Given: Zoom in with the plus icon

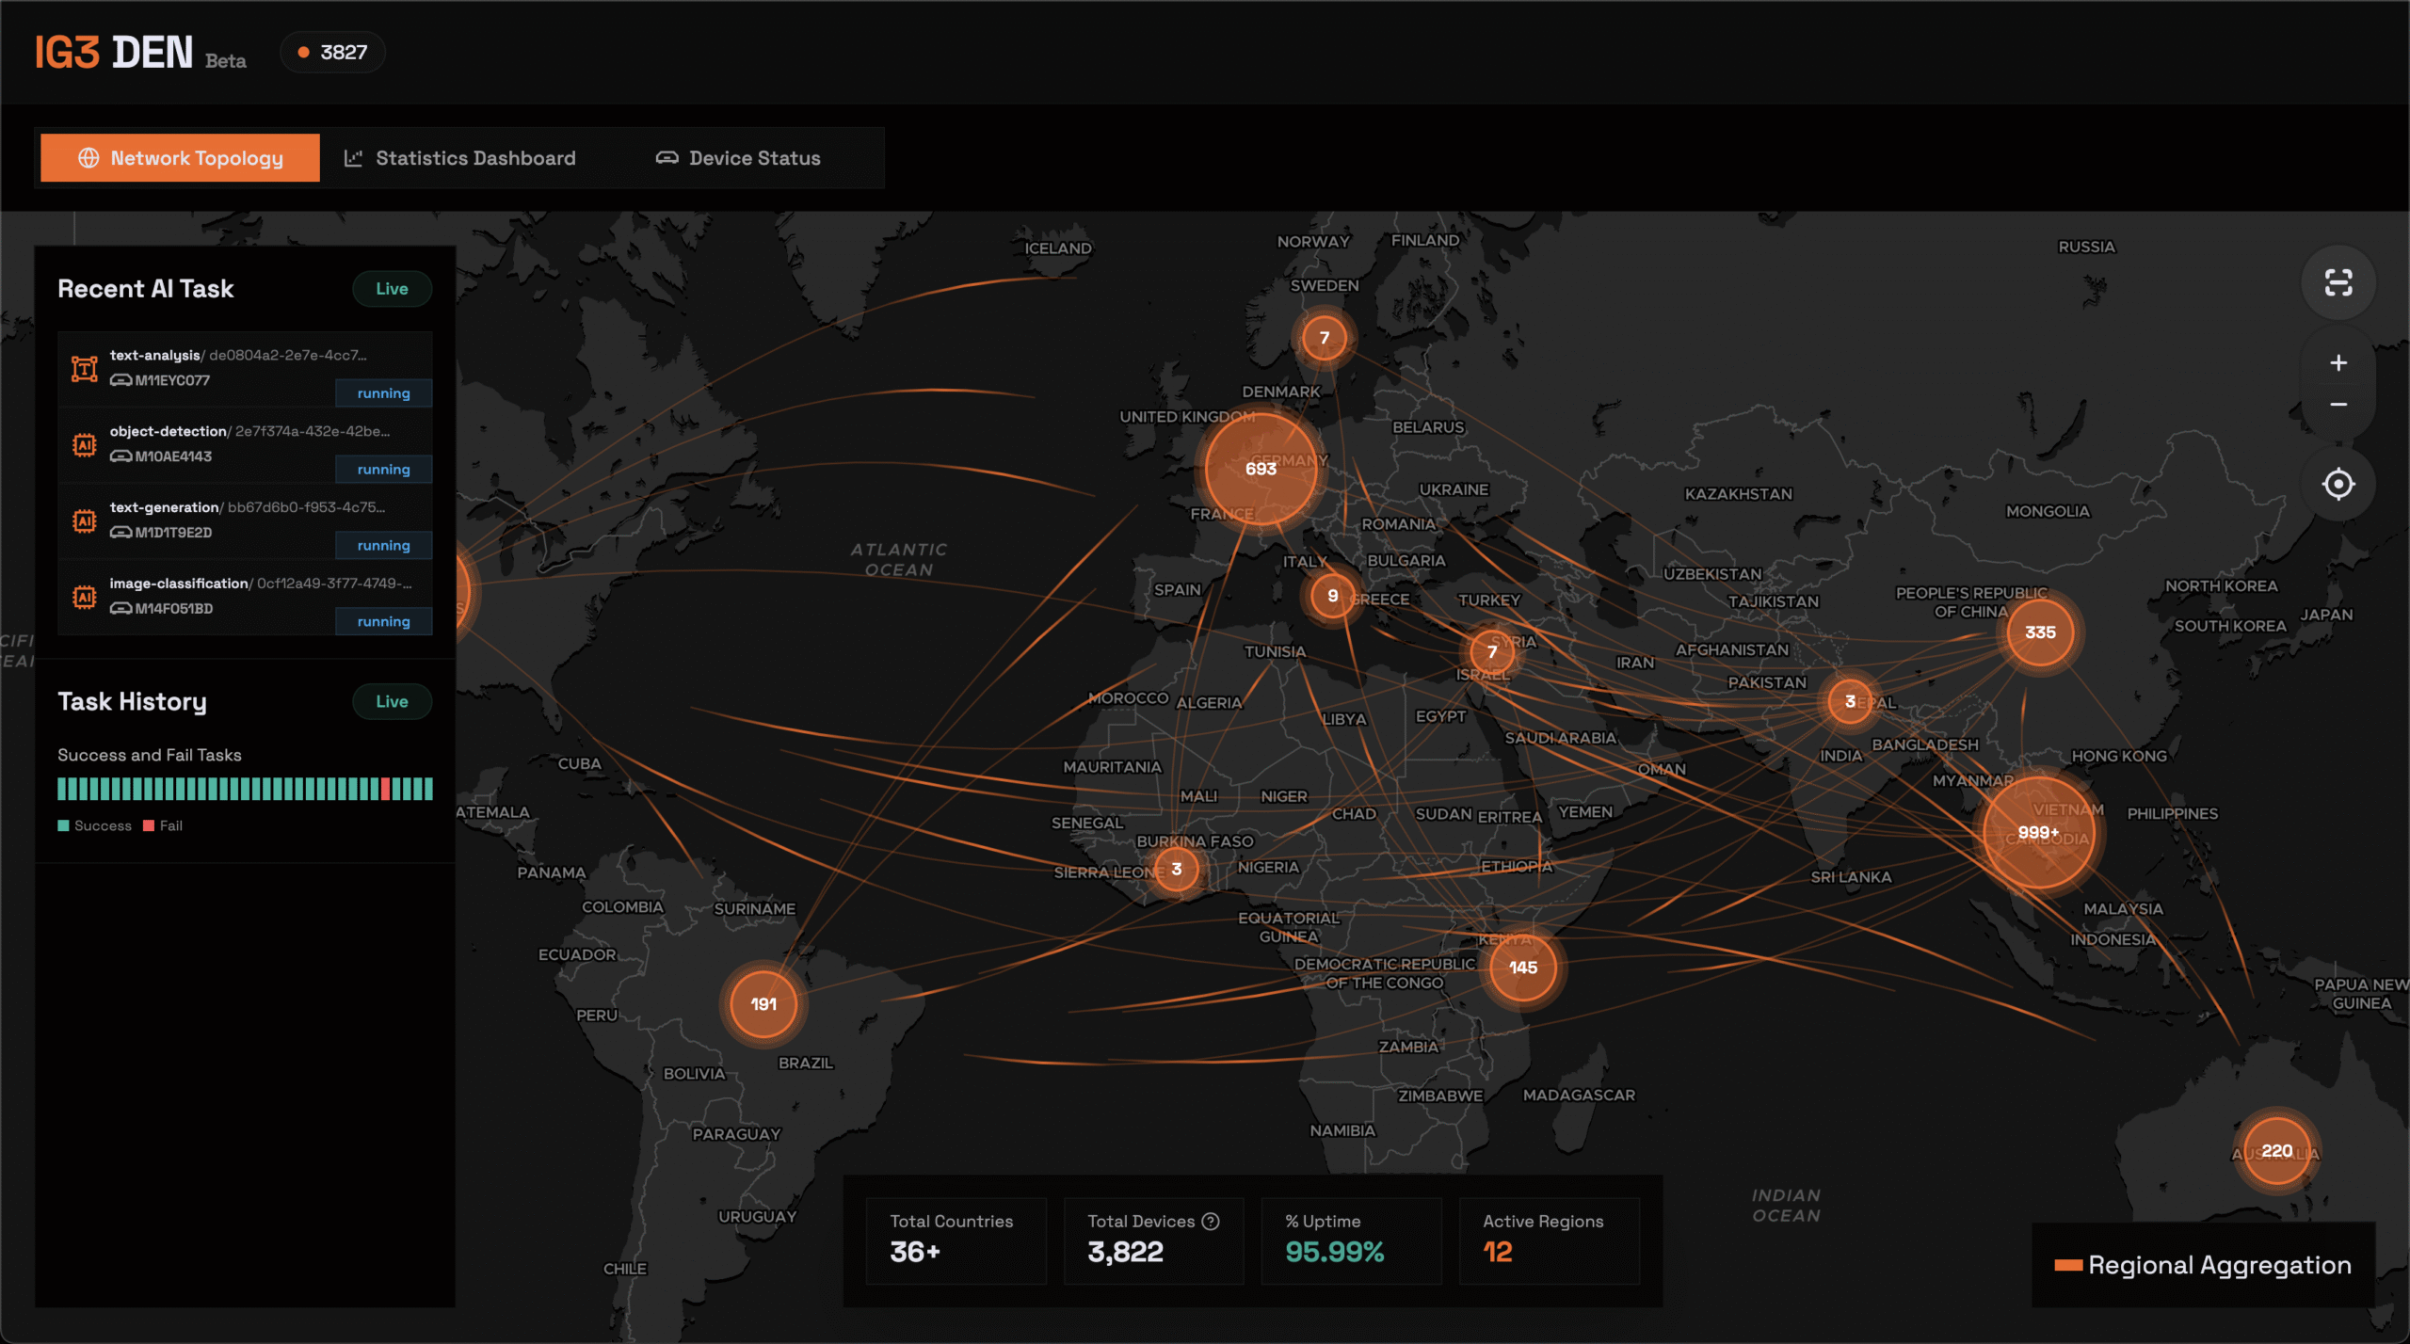Looking at the screenshot, I should (2338, 363).
